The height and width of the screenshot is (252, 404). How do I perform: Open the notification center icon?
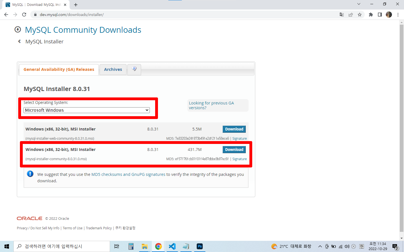coord(395,247)
